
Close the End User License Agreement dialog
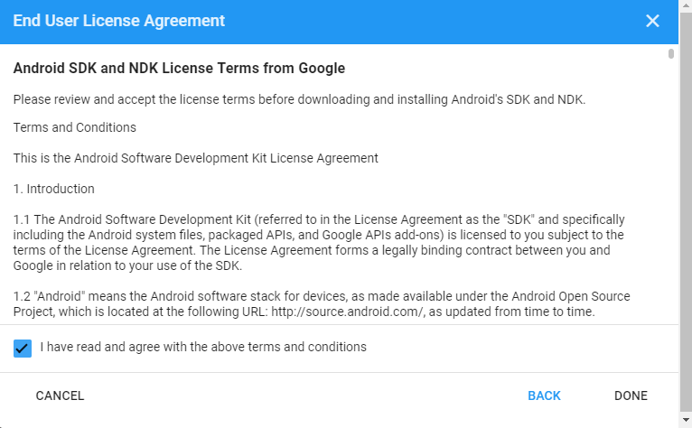tap(652, 21)
